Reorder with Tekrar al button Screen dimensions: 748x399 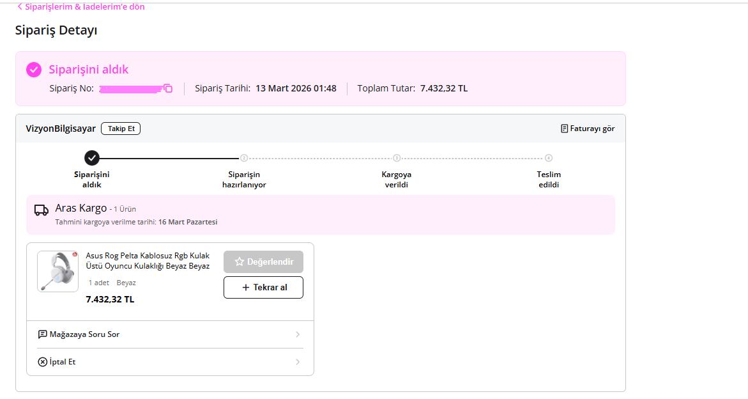(x=263, y=287)
